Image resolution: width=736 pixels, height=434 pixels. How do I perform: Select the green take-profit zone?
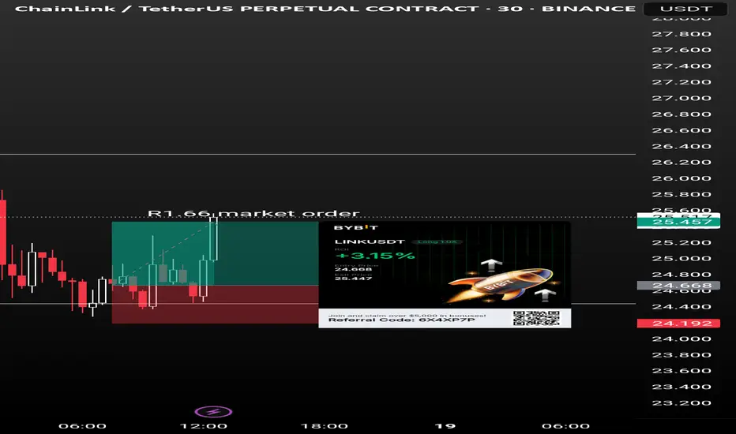tap(215, 253)
